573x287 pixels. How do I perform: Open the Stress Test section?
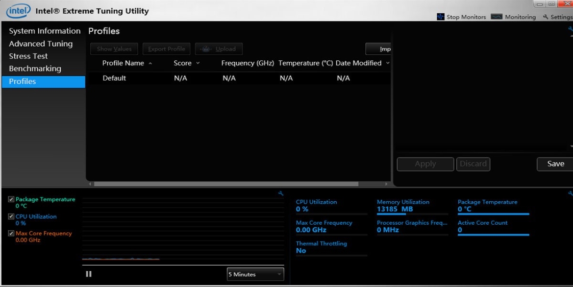point(29,56)
